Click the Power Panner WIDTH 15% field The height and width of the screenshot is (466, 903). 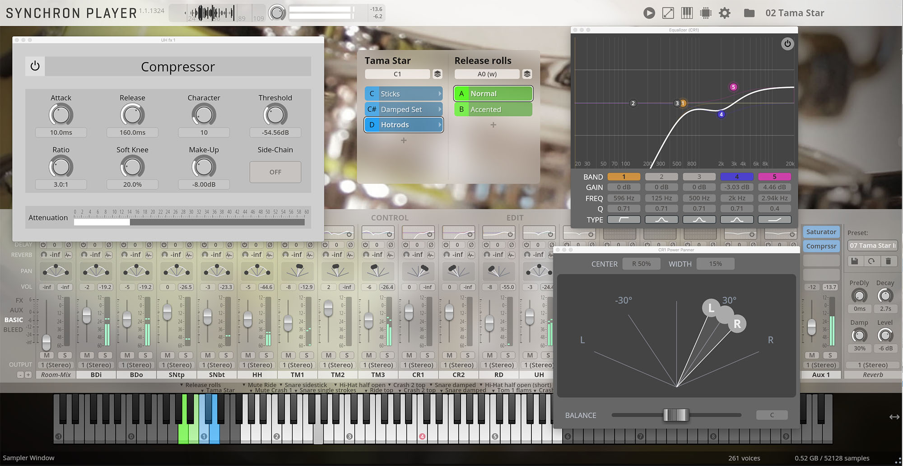pyautogui.click(x=715, y=264)
